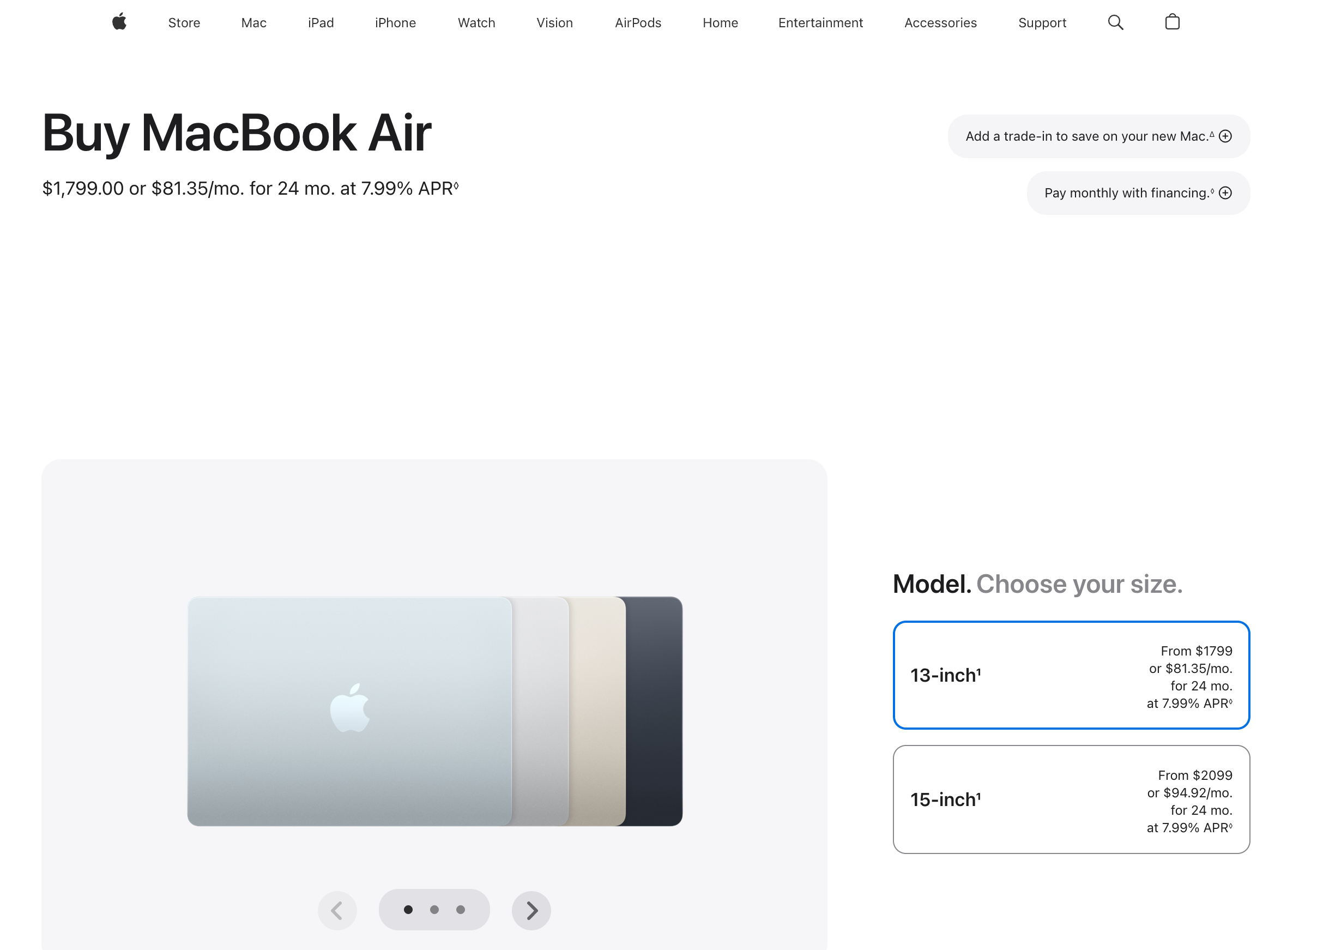Click the MacBook Air colors gallery image

pyautogui.click(x=434, y=711)
